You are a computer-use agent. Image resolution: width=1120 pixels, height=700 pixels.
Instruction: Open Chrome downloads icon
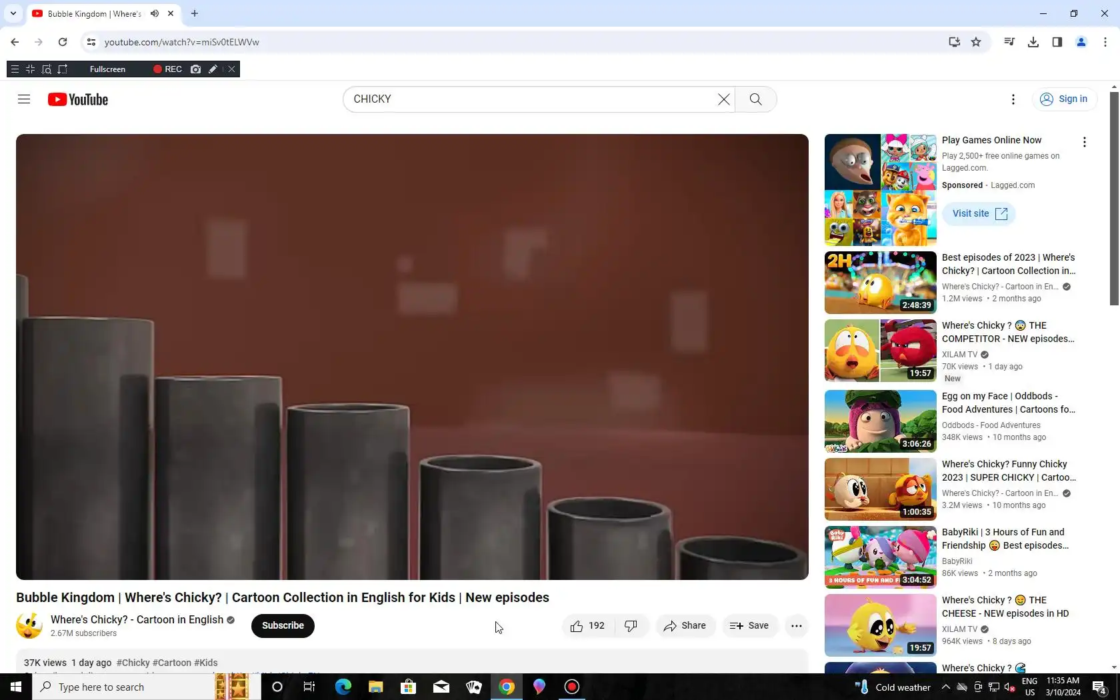coord(1033,42)
